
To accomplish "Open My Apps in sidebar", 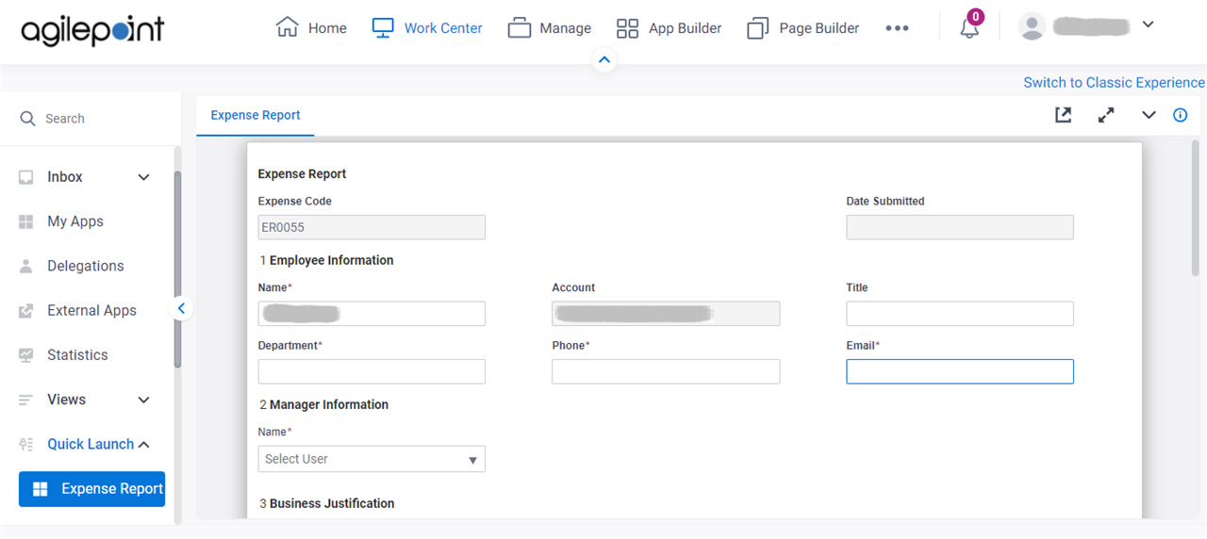I will (x=75, y=221).
